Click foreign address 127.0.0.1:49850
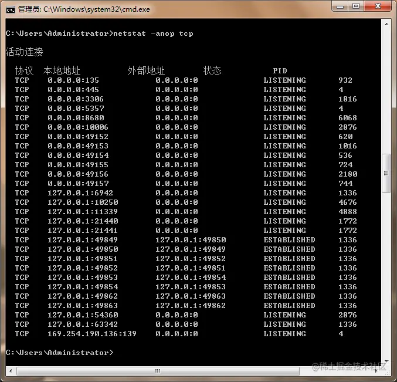Screen dimensions: 397x382 [x=191, y=240]
